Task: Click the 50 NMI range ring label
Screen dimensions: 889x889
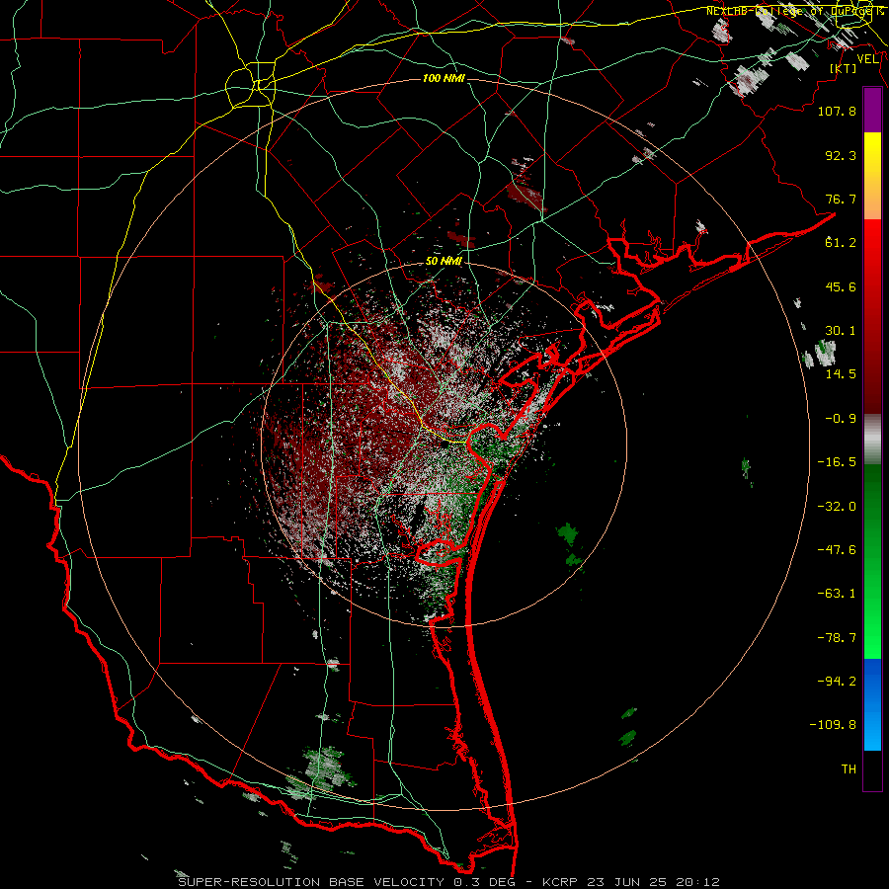Action: point(444,262)
